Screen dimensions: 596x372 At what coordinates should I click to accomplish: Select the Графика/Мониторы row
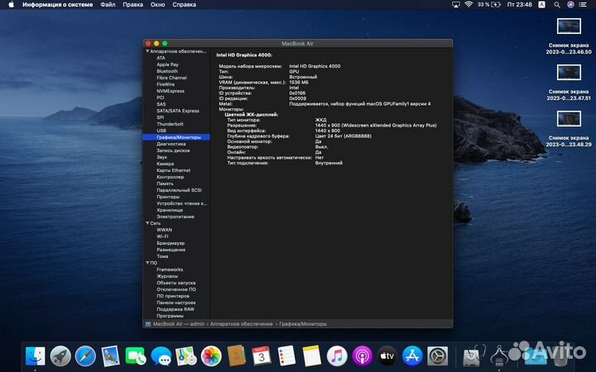tap(176, 137)
